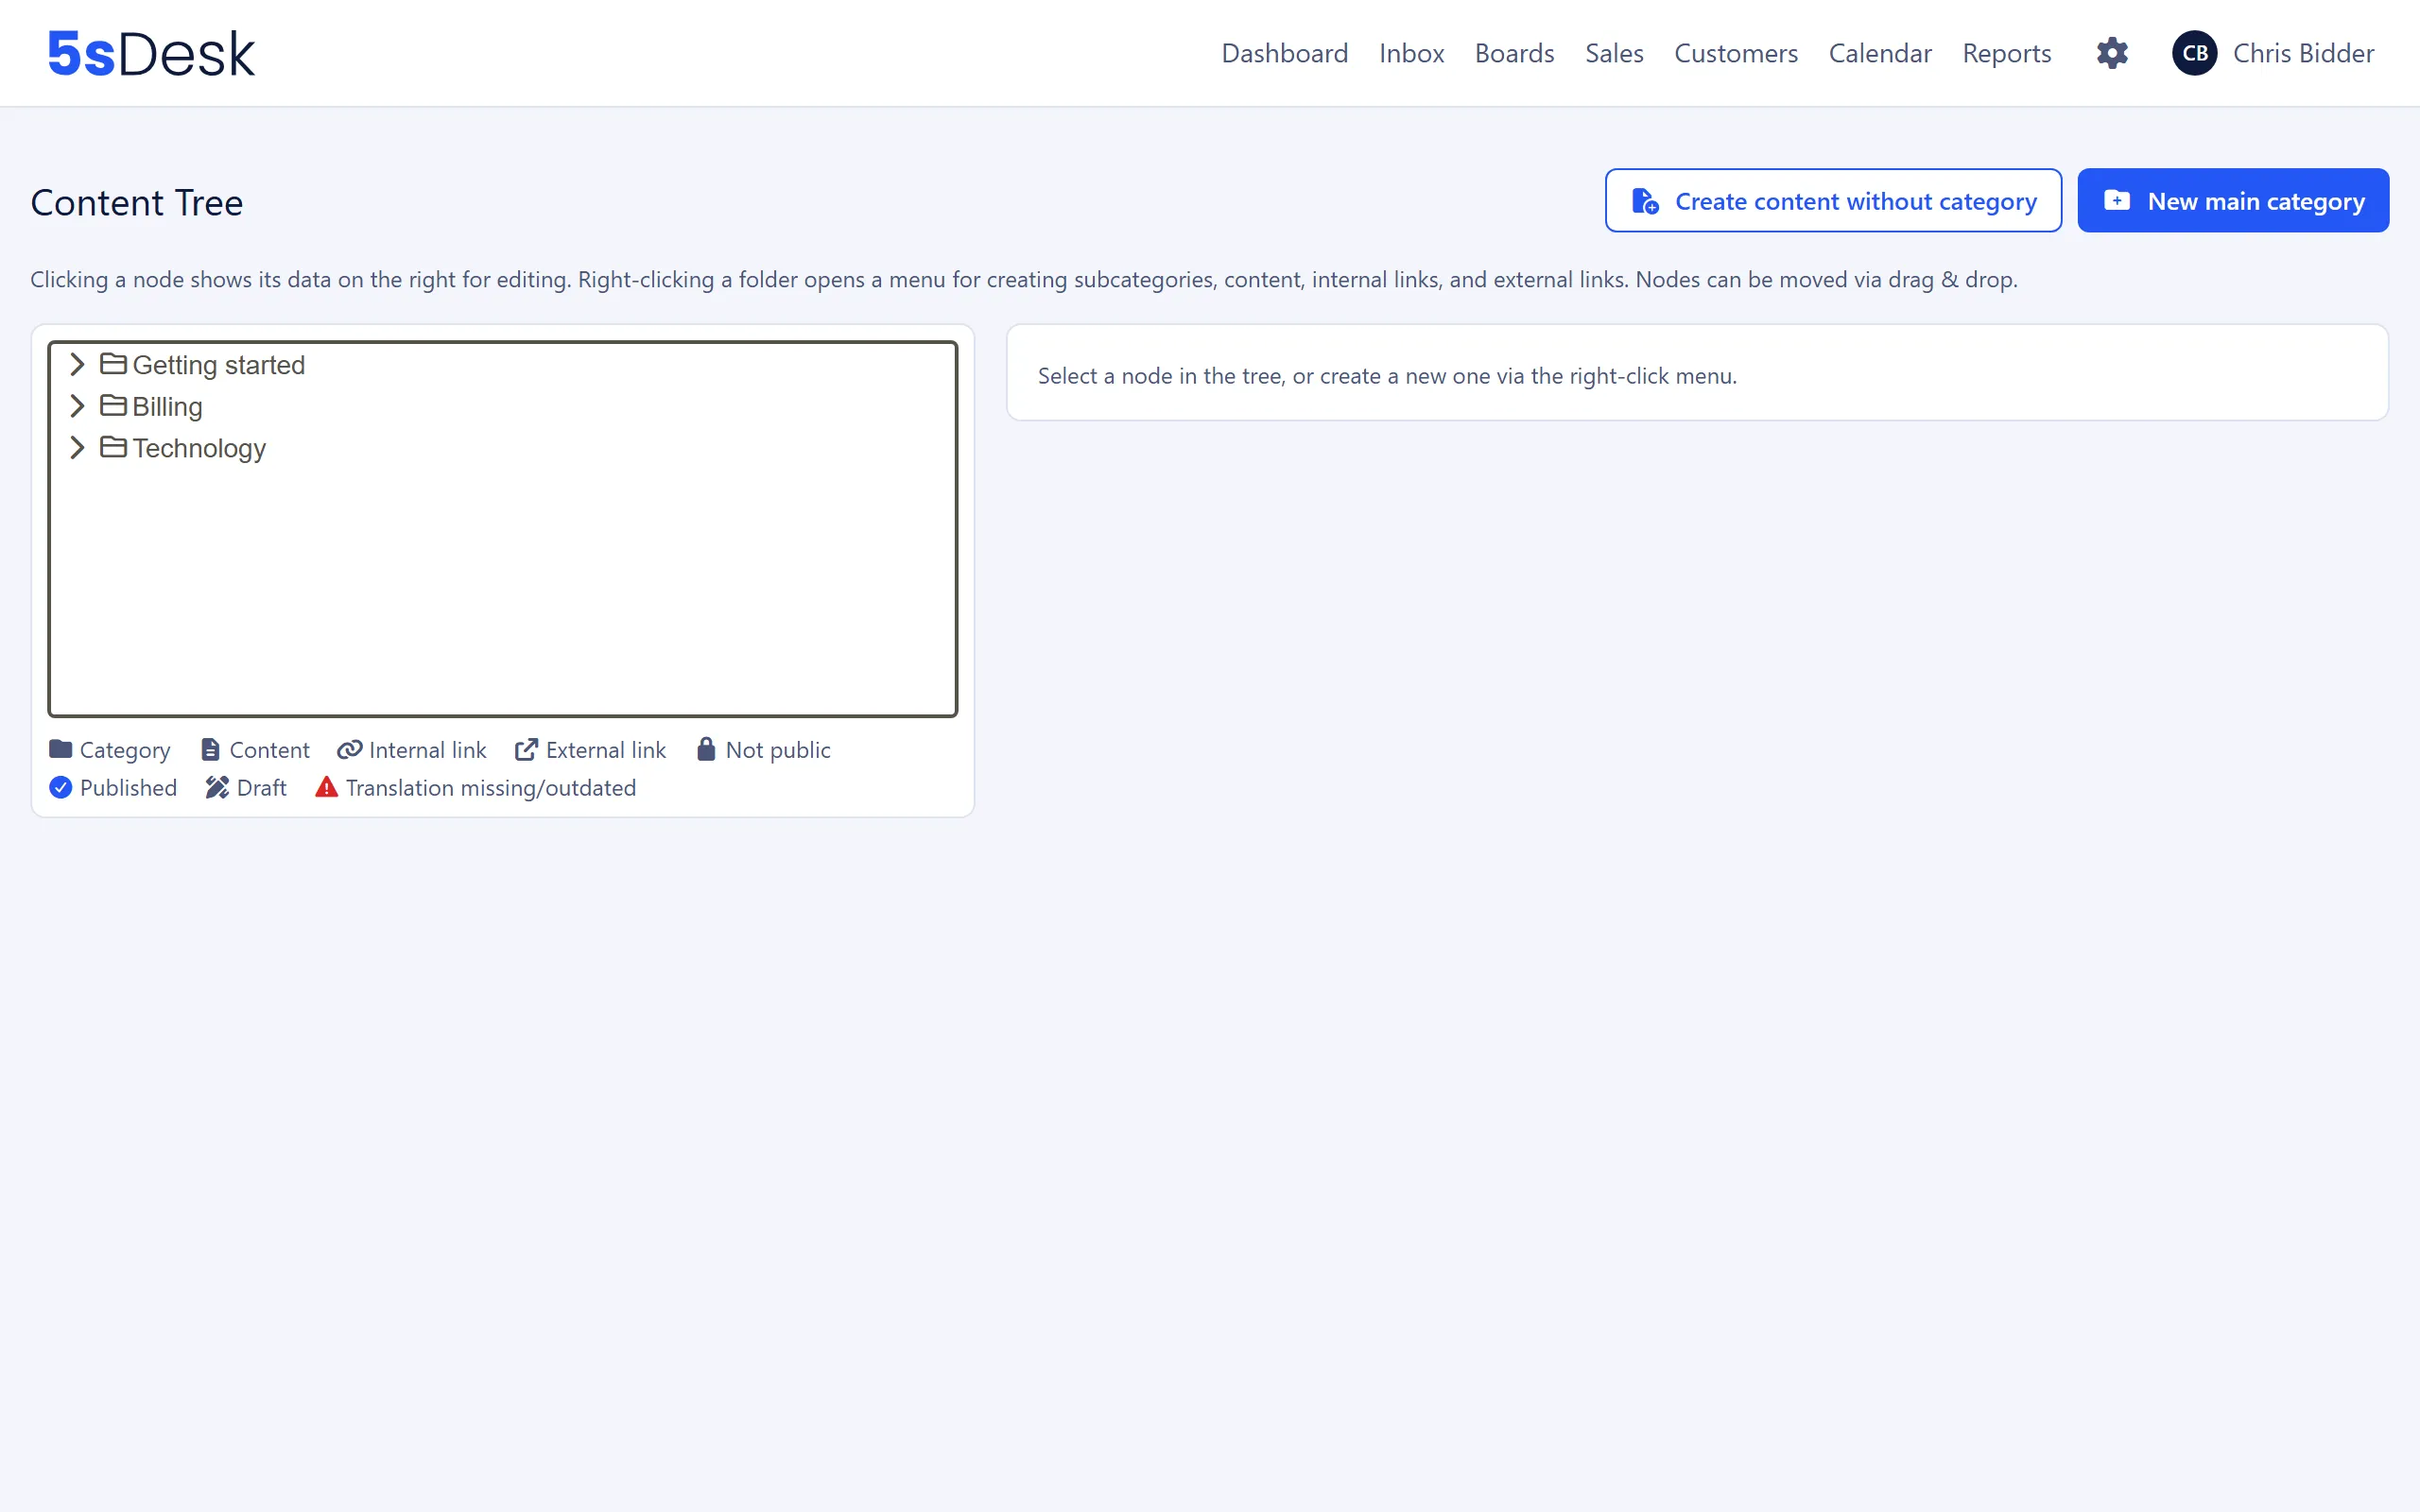Navigate to Sales
The image size is (2420, 1512).
click(1614, 53)
